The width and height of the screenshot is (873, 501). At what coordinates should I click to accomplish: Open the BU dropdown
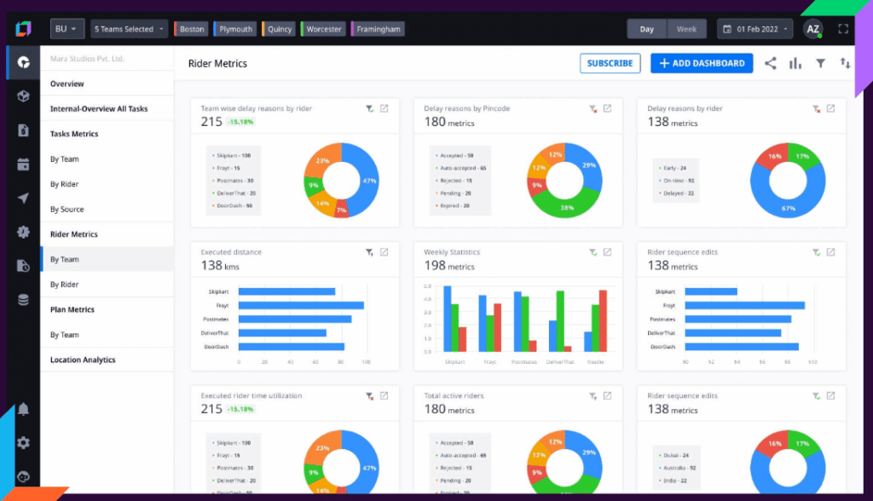[x=66, y=28]
